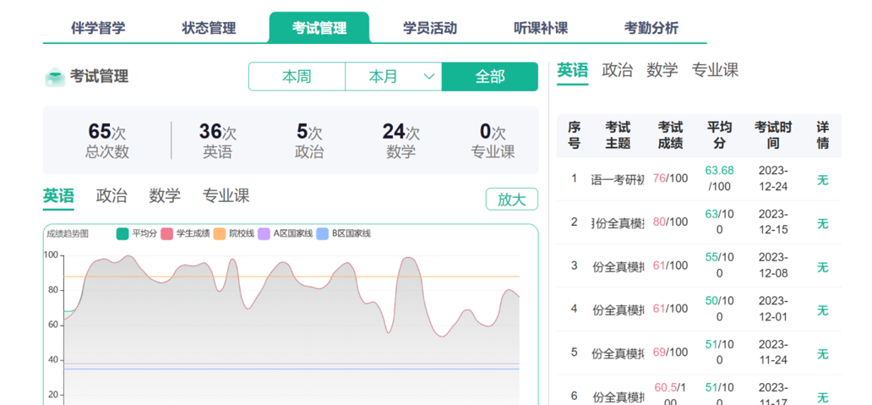Screen dimensions: 872x405
Task: Click the score 69/100 in row 5
Action: click(x=670, y=352)
